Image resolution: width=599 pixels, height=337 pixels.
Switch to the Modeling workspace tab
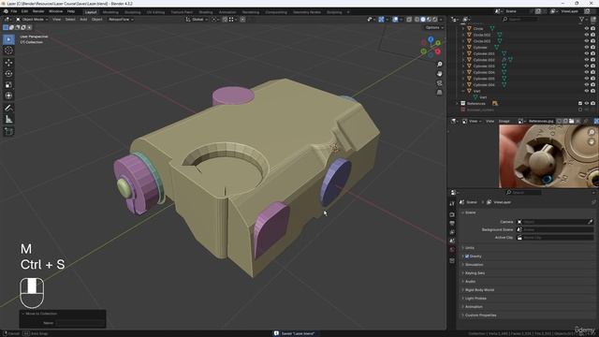point(110,12)
